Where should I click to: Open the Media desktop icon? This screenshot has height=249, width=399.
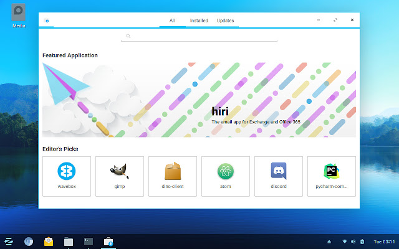click(18, 16)
